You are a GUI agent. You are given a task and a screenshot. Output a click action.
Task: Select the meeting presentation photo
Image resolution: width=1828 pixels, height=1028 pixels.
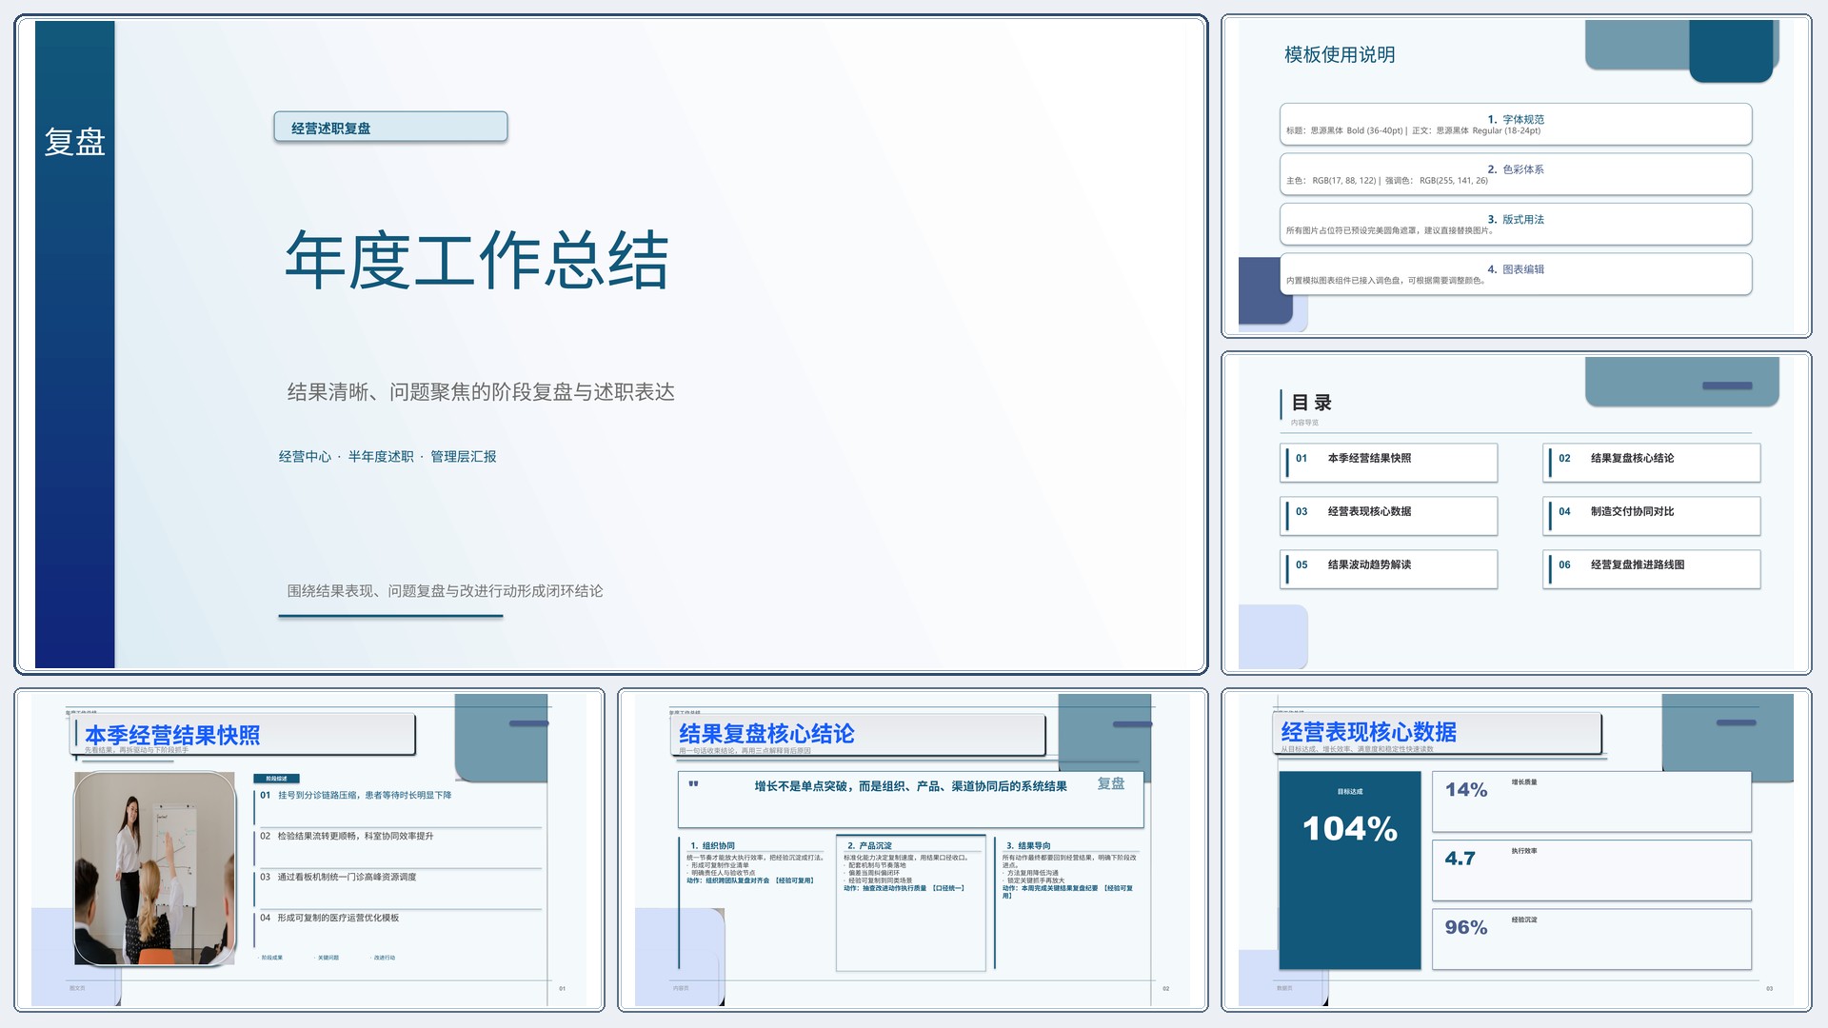[155, 869]
